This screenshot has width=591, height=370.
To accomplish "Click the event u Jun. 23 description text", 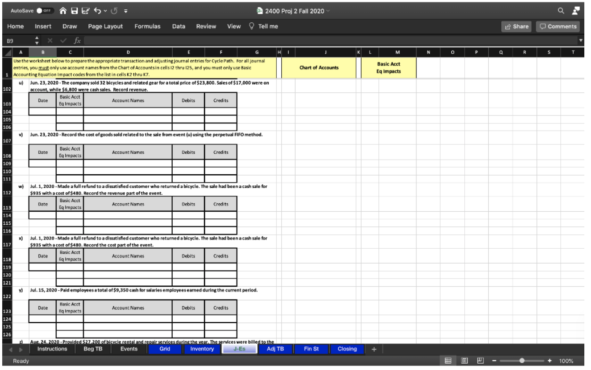I will pyautogui.click(x=149, y=86).
